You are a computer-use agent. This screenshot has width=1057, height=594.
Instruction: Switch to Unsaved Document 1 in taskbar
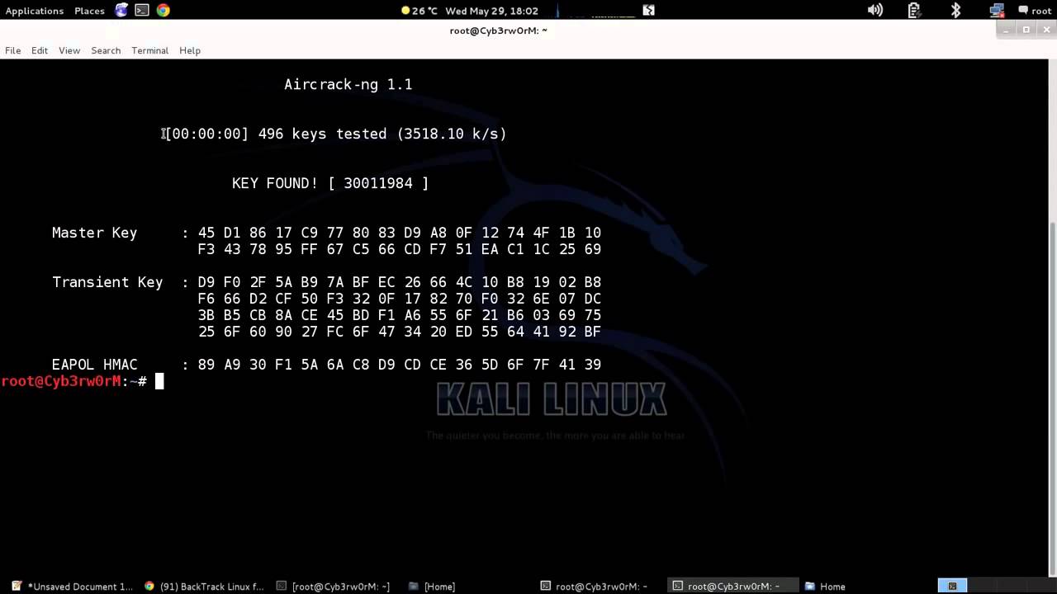(72, 587)
